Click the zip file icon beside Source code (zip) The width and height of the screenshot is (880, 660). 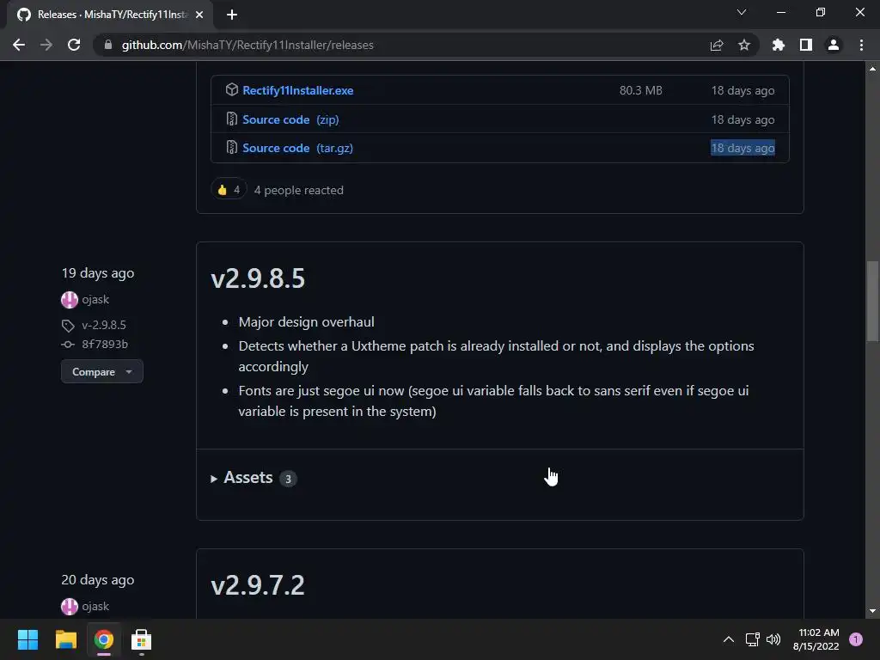coord(232,119)
